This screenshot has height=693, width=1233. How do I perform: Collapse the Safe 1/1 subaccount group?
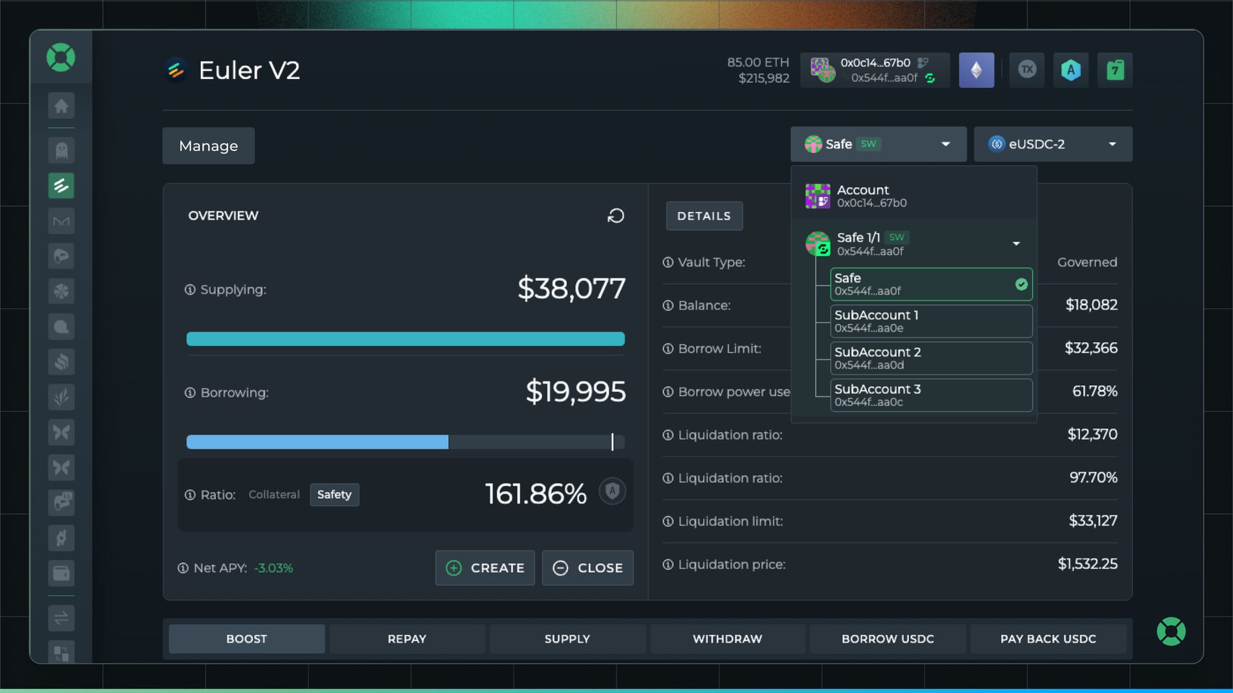(x=1016, y=244)
